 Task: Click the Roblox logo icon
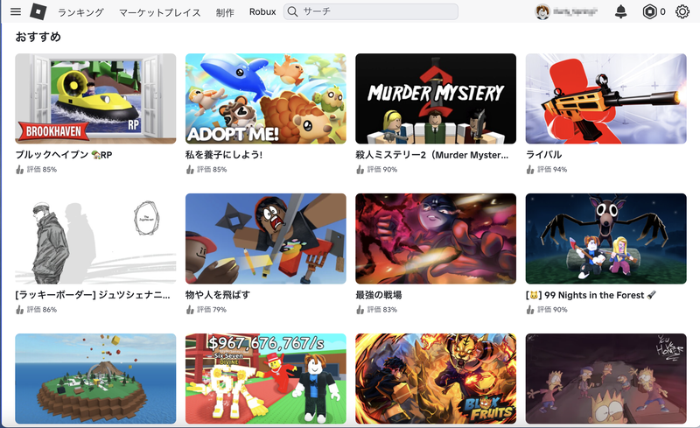point(38,11)
